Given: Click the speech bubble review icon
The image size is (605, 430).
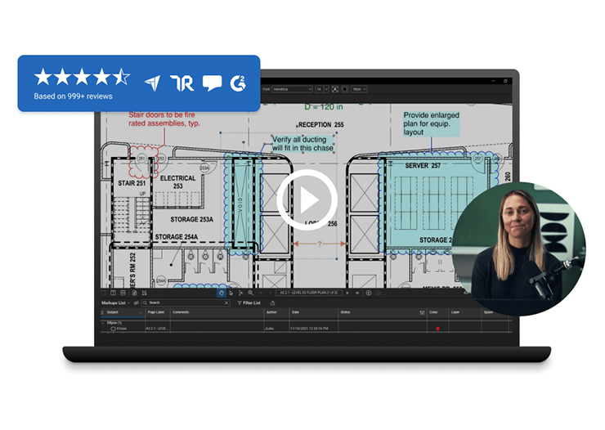Looking at the screenshot, I should [212, 82].
